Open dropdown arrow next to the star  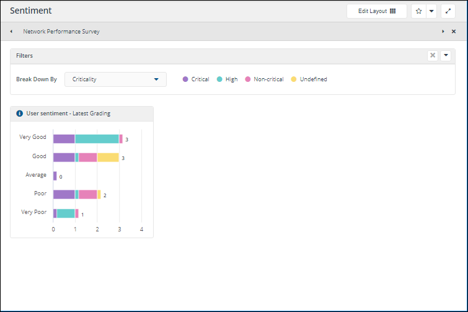[x=431, y=11]
